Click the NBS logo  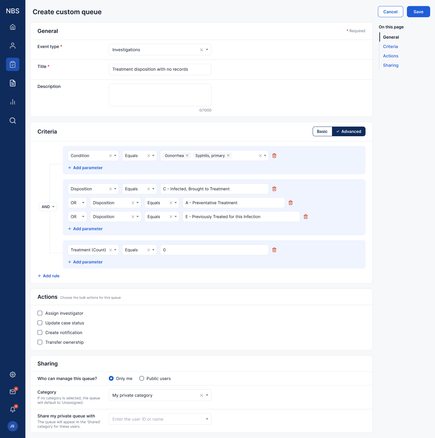point(13,11)
